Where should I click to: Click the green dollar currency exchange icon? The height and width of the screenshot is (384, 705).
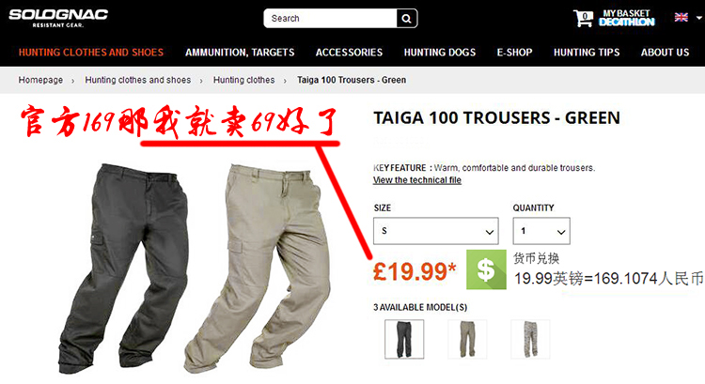click(x=486, y=269)
